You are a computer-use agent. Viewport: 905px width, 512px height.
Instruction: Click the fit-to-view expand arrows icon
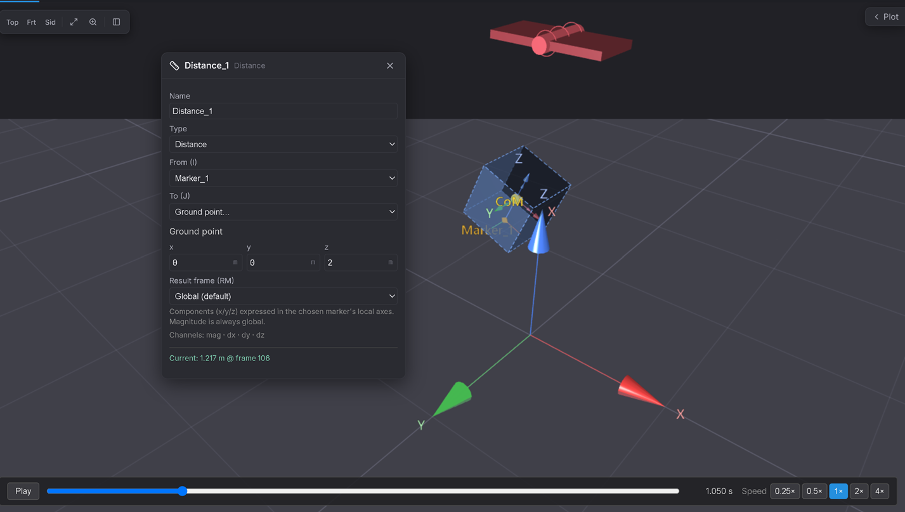[74, 22]
